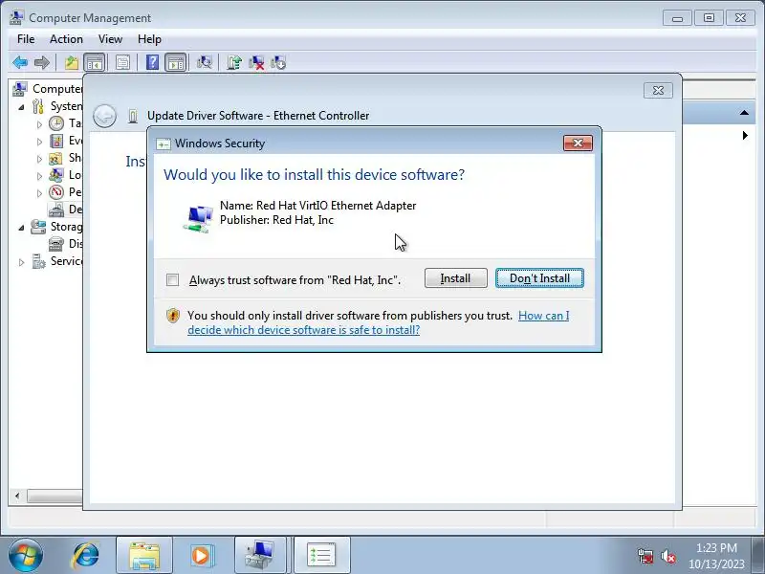The image size is (765, 574).
Task: Click the Don't Install button
Action: click(539, 278)
